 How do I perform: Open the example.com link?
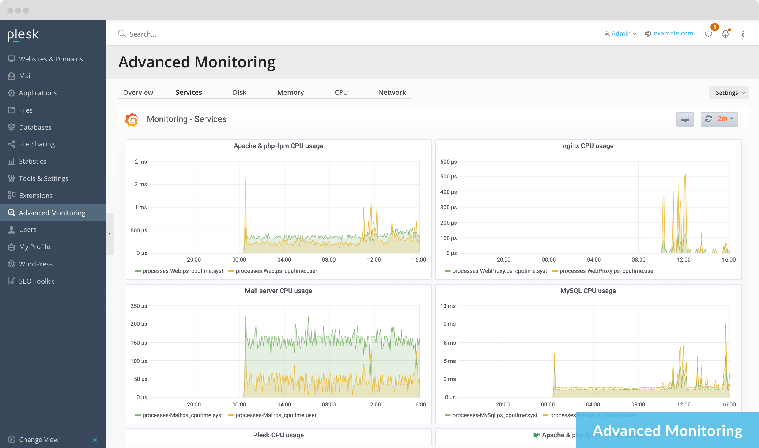(x=673, y=34)
